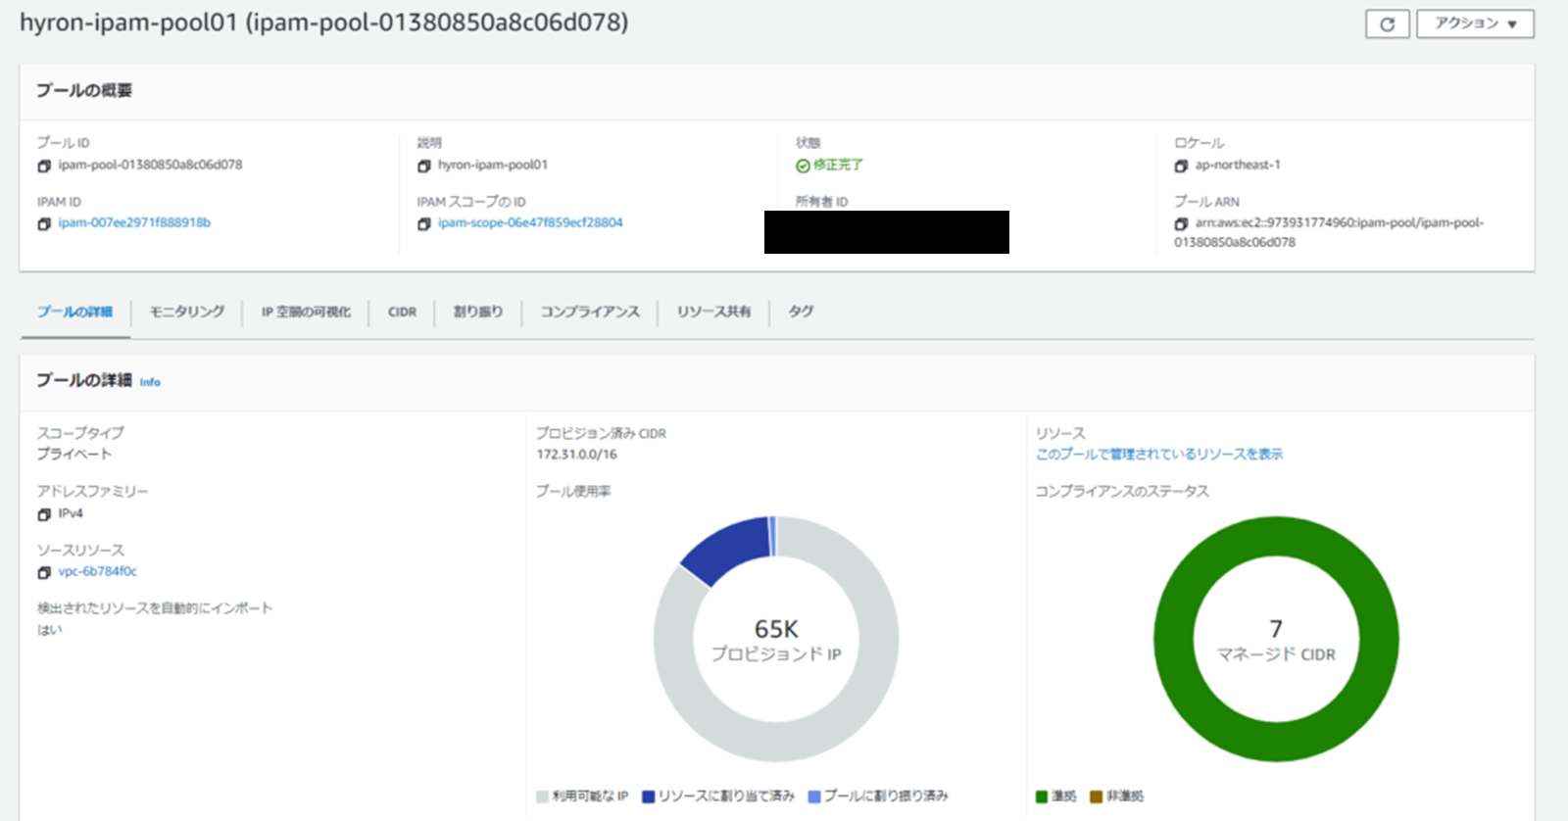Copy the プール ARN value
The image size is (1568, 821).
pyautogui.click(x=1181, y=223)
